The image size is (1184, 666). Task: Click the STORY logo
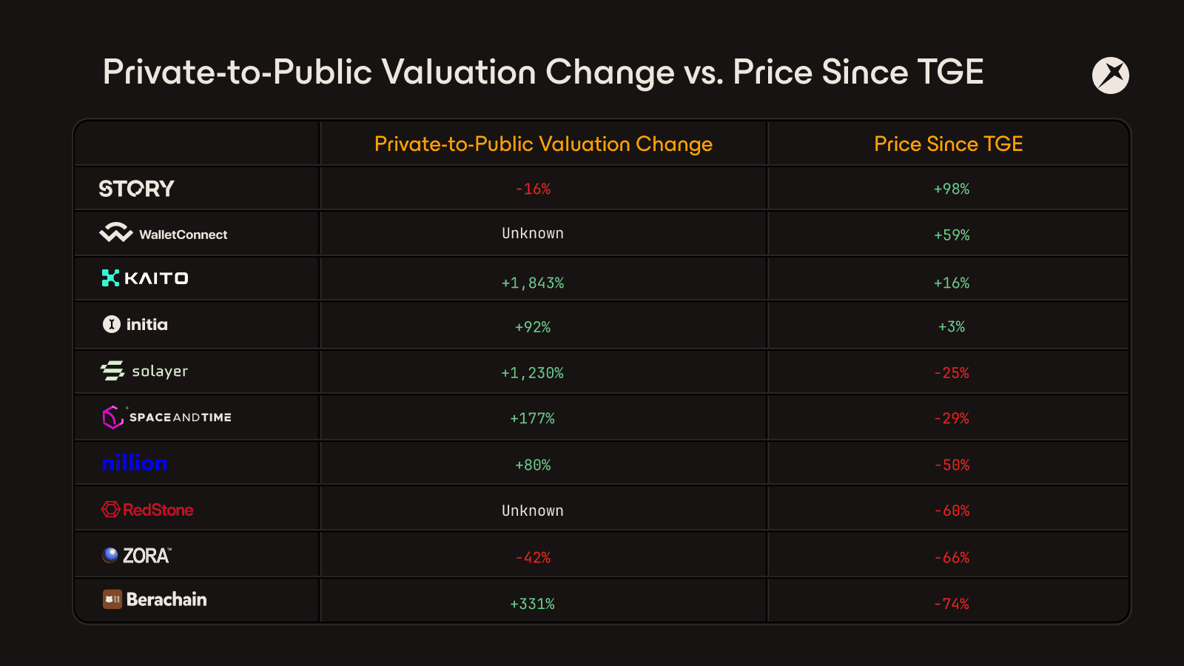pyautogui.click(x=137, y=189)
